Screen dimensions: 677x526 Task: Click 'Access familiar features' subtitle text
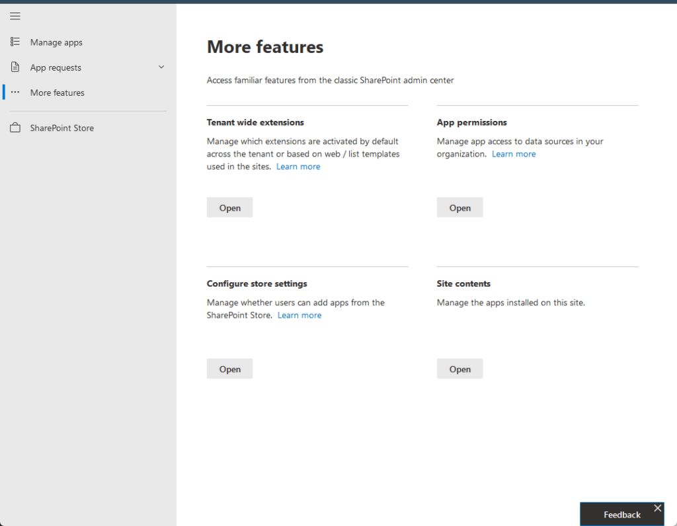coord(331,80)
